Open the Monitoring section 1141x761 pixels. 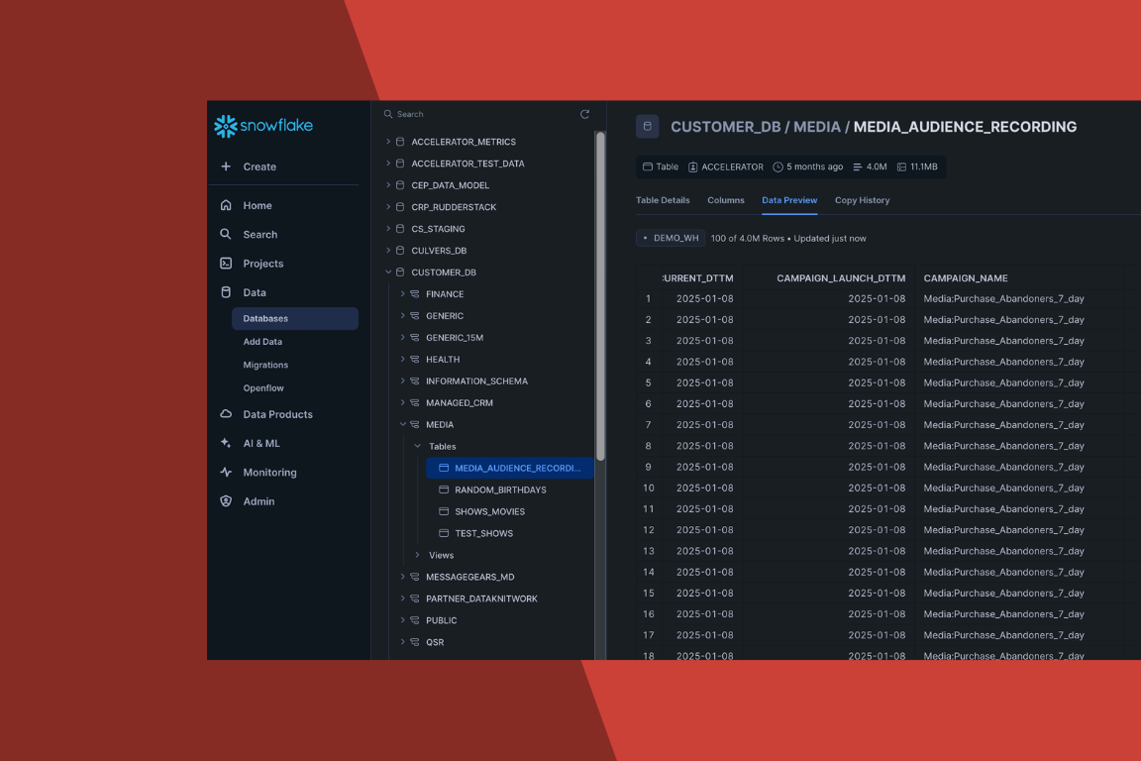269,473
